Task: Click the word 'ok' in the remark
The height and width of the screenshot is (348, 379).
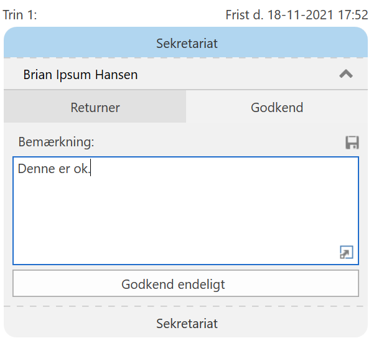Action: 82,169
